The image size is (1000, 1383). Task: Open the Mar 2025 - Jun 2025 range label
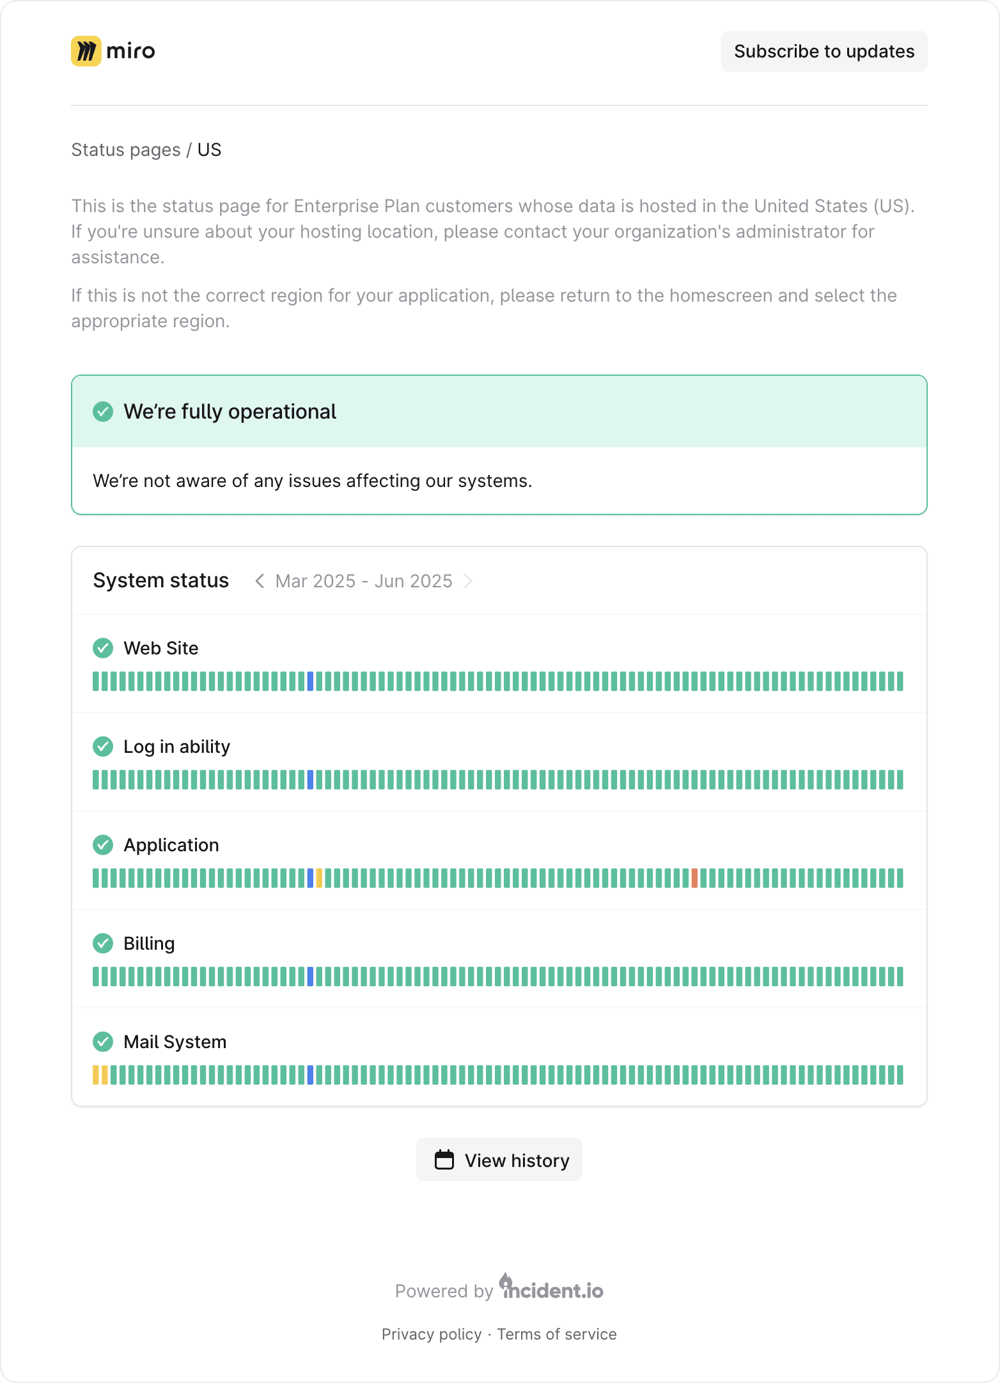tap(364, 581)
